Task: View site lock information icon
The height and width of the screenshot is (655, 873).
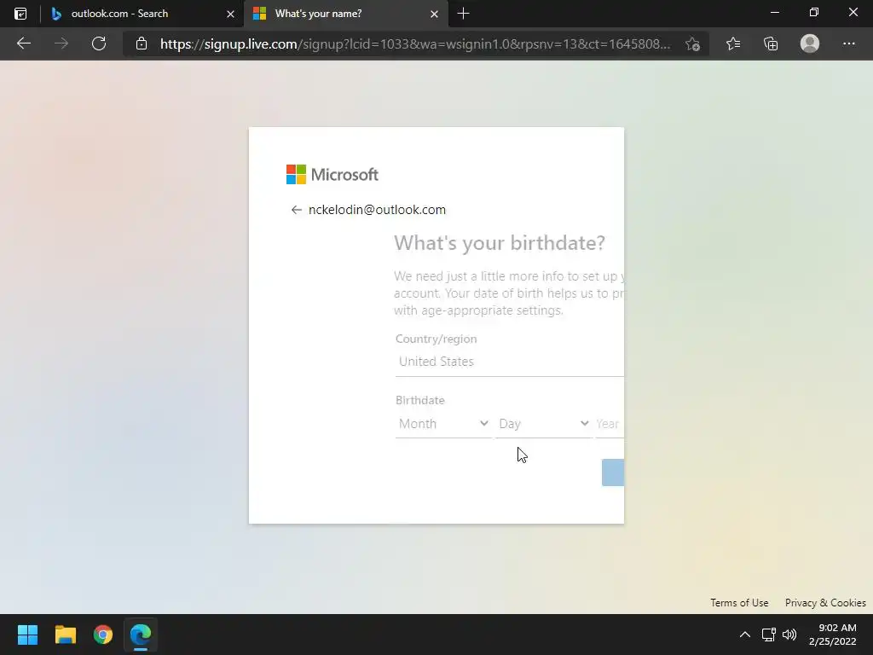Action: tap(142, 43)
